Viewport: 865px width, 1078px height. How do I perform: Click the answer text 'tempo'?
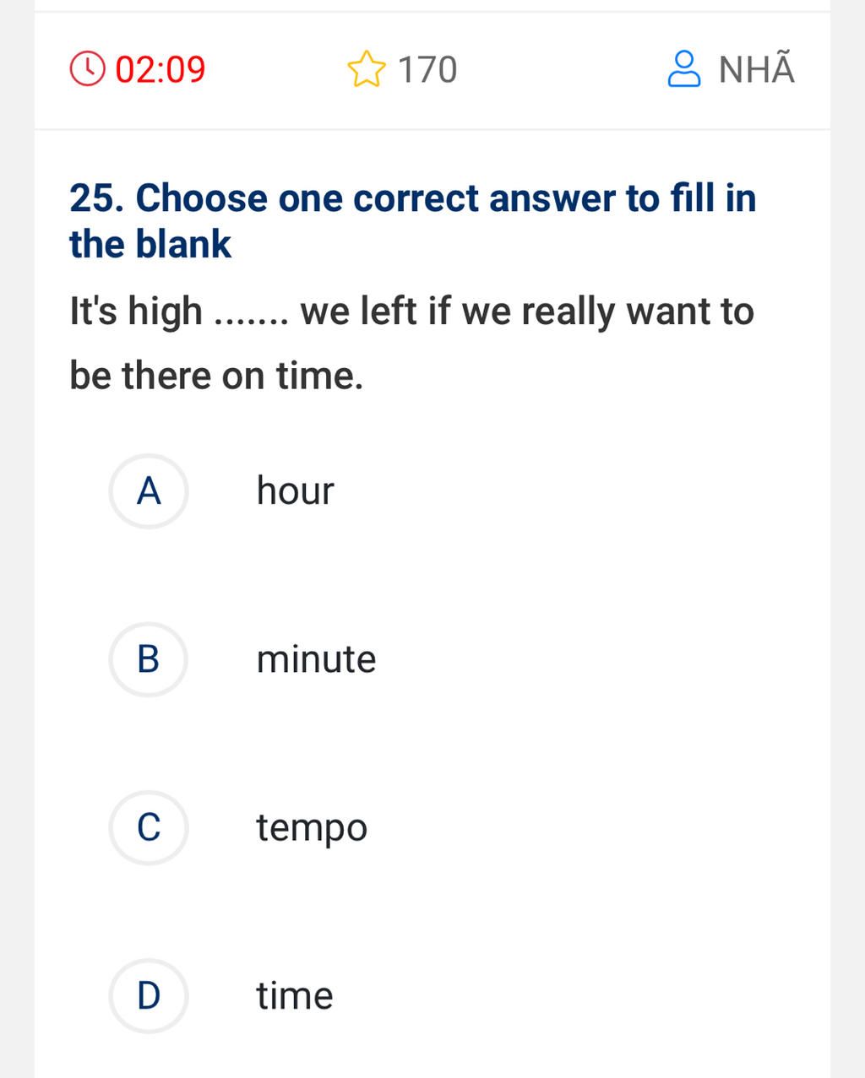click(x=311, y=826)
